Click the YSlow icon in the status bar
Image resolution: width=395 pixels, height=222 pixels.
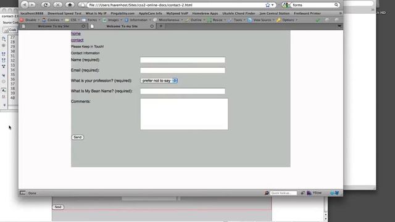pyautogui.click(x=309, y=193)
